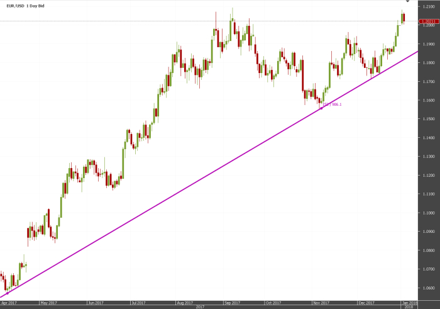Click Nov 2017 on the time axis
Viewport: 440px width, 309px height.
(x=321, y=303)
